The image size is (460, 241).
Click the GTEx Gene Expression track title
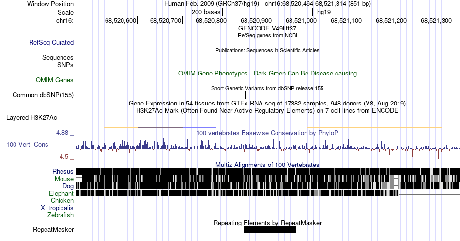267,103
